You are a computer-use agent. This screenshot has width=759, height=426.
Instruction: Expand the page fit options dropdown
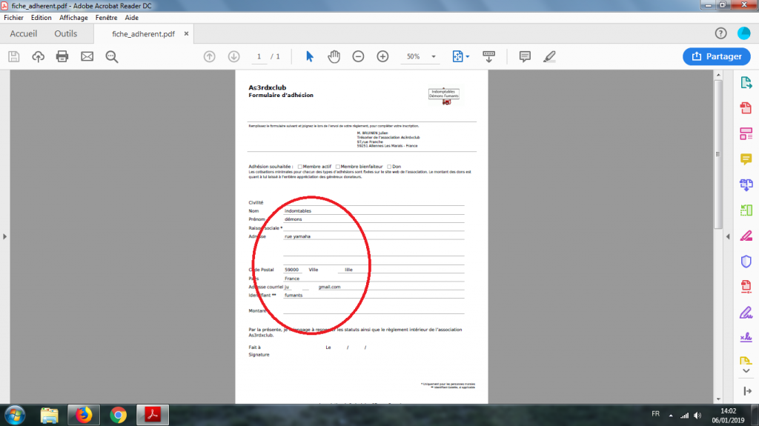[x=468, y=56]
